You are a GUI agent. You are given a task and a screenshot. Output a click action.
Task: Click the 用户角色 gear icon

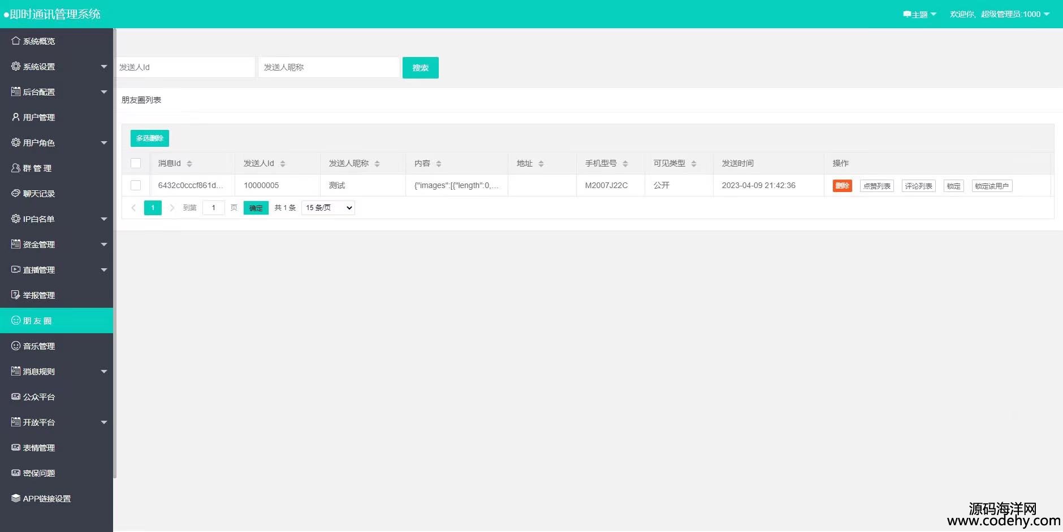(x=16, y=142)
